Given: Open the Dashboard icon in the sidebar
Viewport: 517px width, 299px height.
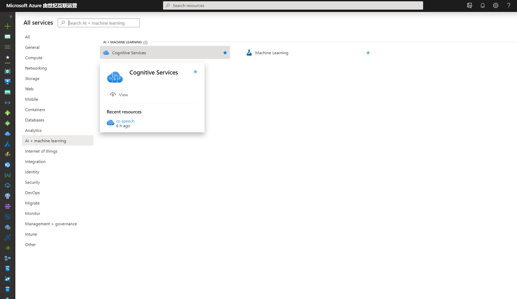Looking at the screenshot, I should (8, 37).
